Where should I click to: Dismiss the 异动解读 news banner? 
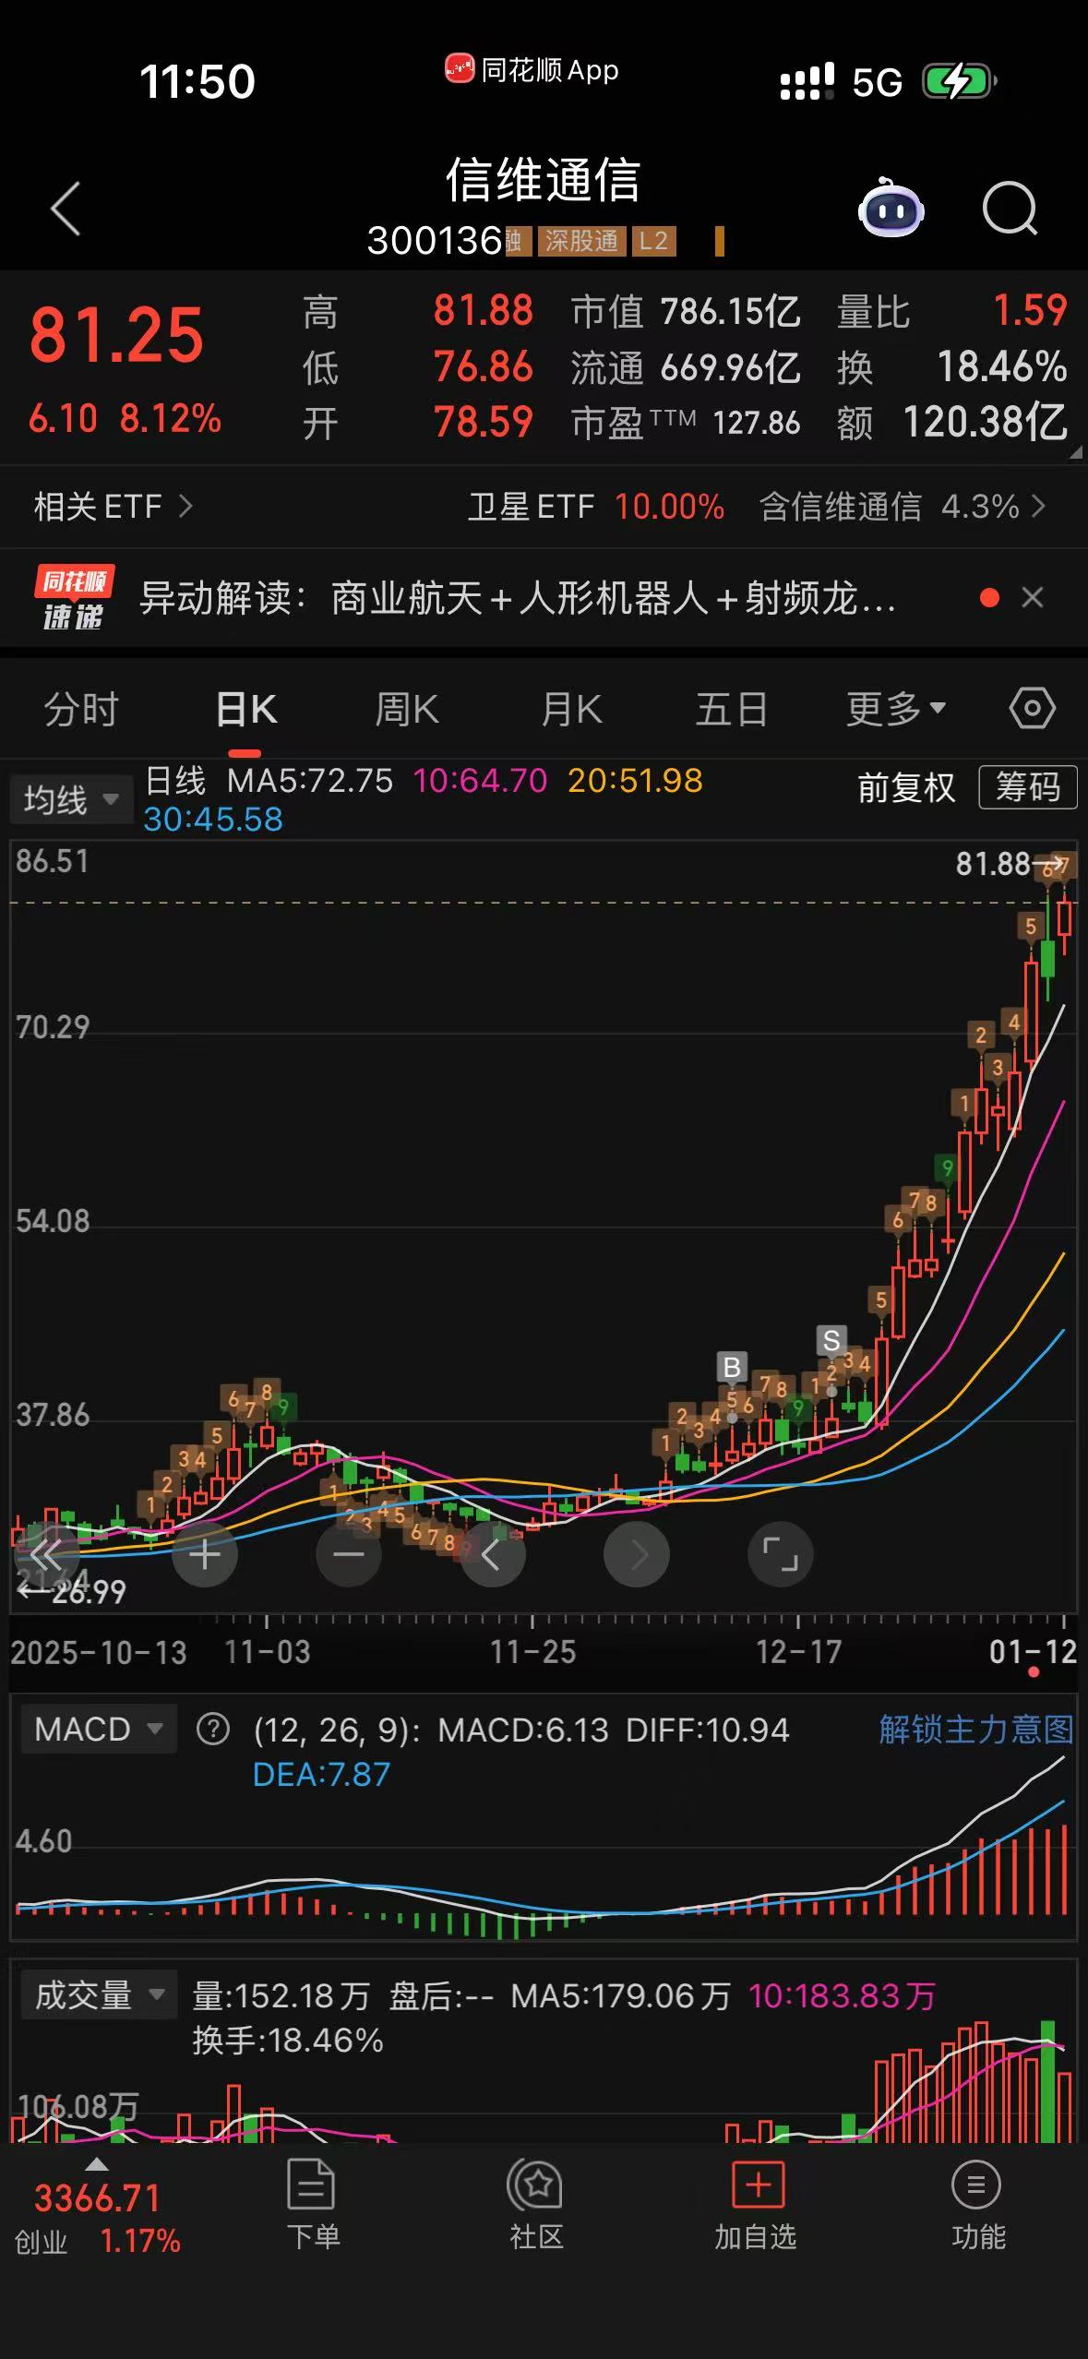click(1033, 598)
